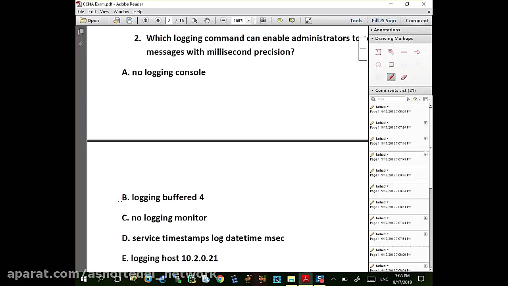508x286 pixels.
Task: Open the zoom level dropdown arrow
Action: click(x=249, y=21)
